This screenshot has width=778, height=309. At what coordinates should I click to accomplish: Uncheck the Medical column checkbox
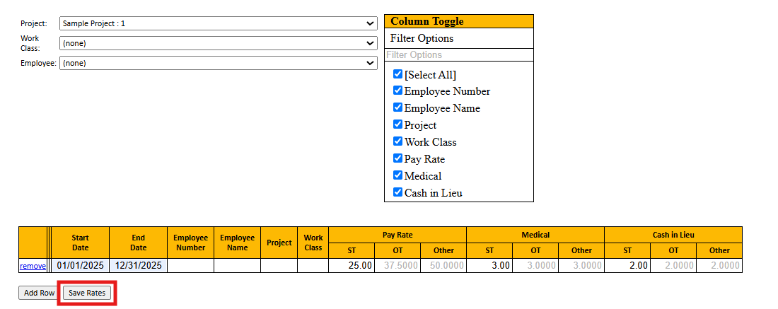[x=397, y=175]
